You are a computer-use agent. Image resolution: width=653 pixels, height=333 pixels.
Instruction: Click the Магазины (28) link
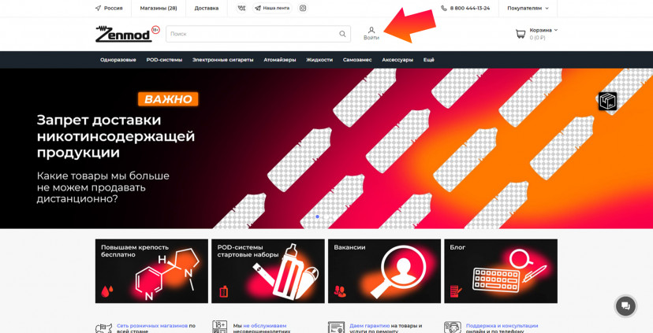click(159, 8)
